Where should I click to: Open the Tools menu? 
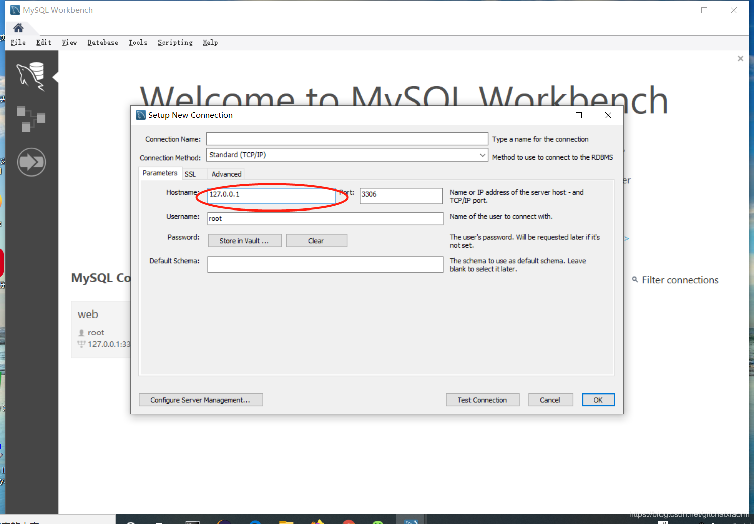[138, 43]
